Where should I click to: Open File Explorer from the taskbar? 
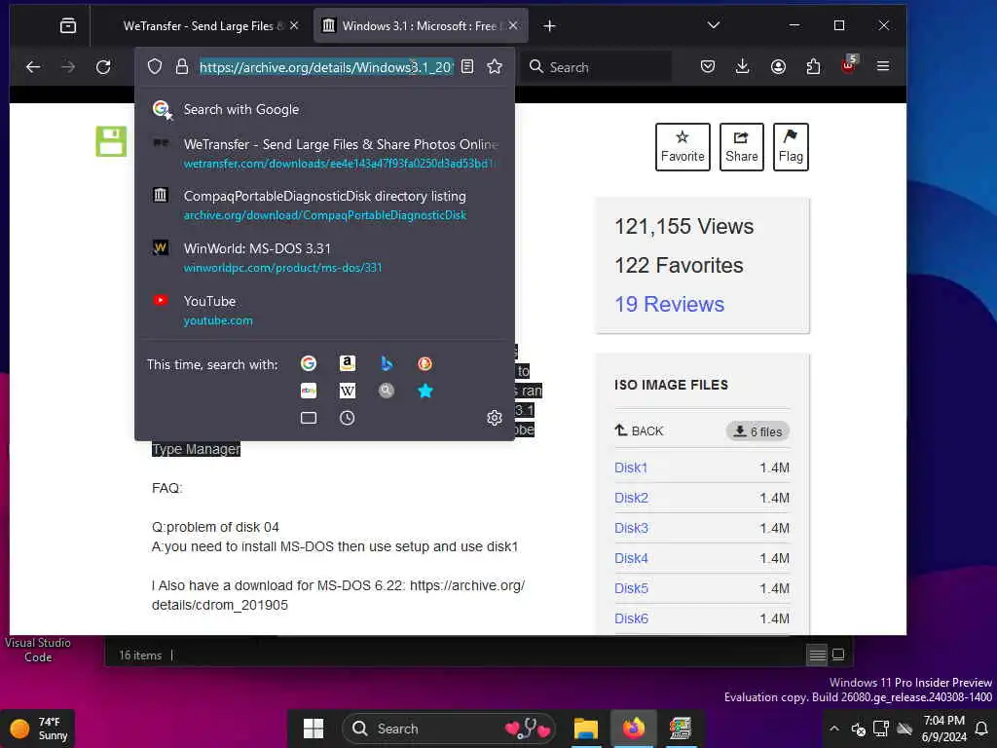pos(585,729)
